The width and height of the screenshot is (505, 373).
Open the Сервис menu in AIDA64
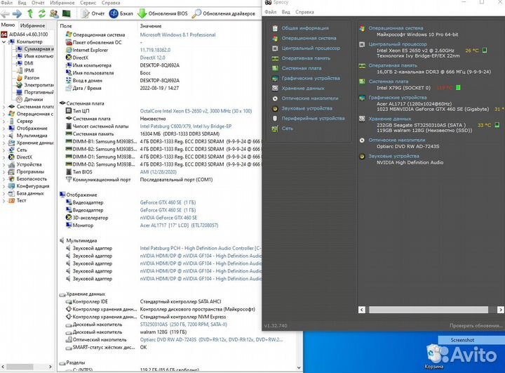(x=88, y=3)
